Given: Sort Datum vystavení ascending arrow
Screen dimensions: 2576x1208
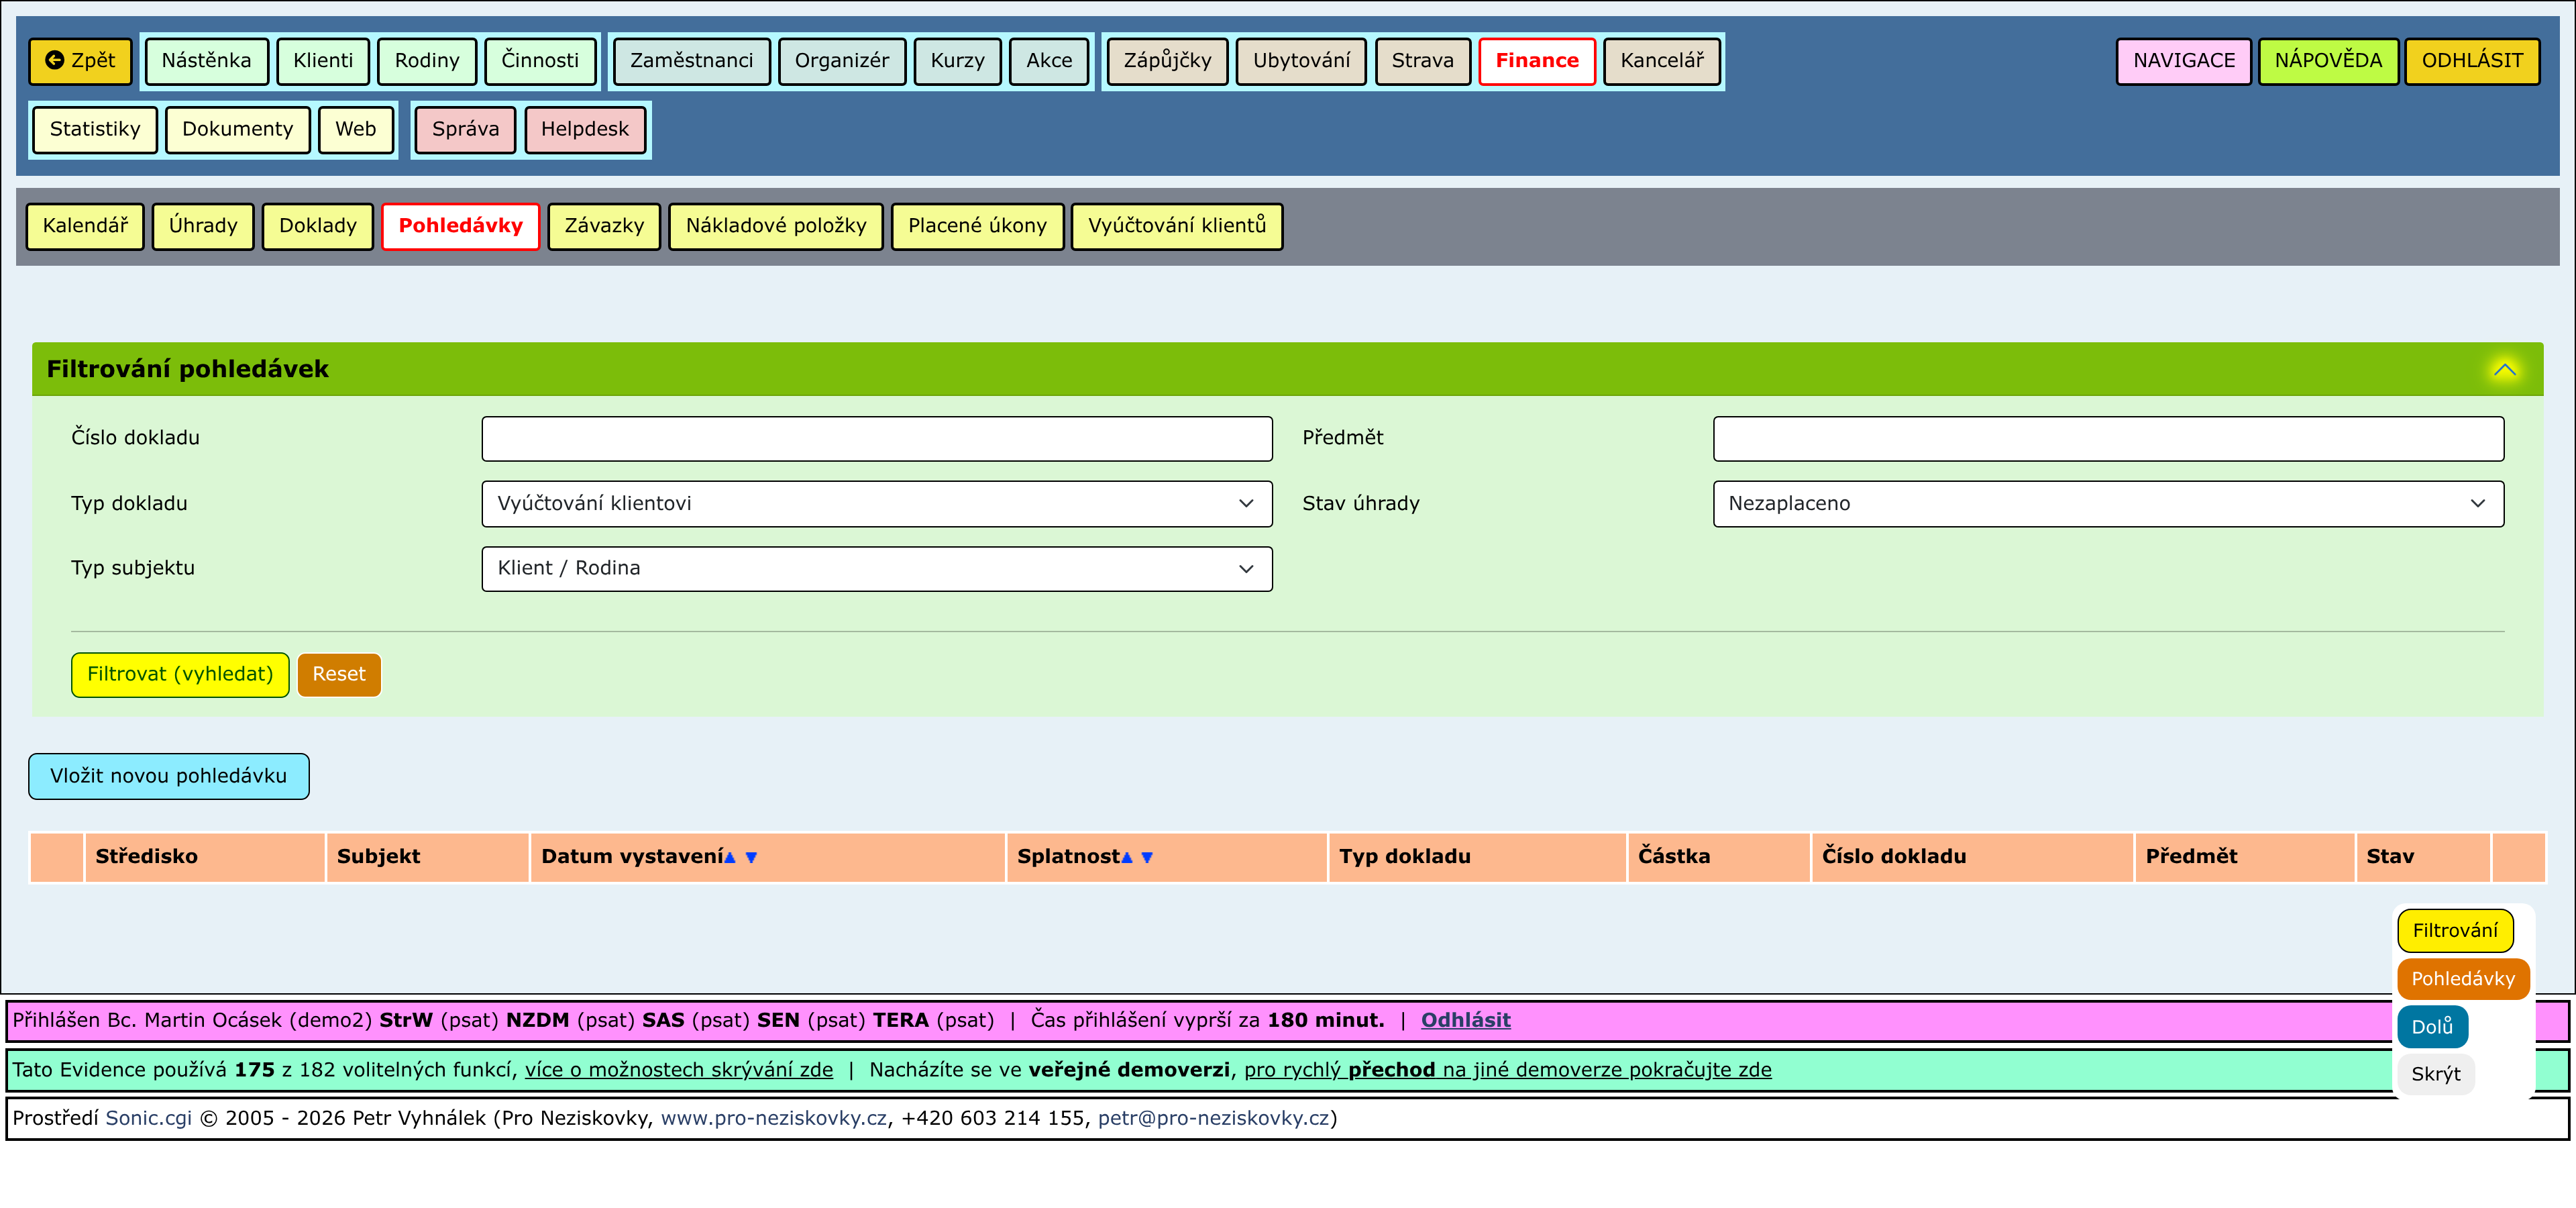Looking at the screenshot, I should click(x=730, y=858).
